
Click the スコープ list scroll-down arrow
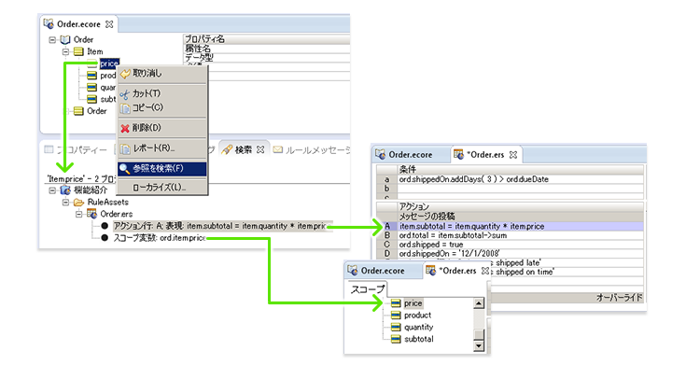coord(479,345)
